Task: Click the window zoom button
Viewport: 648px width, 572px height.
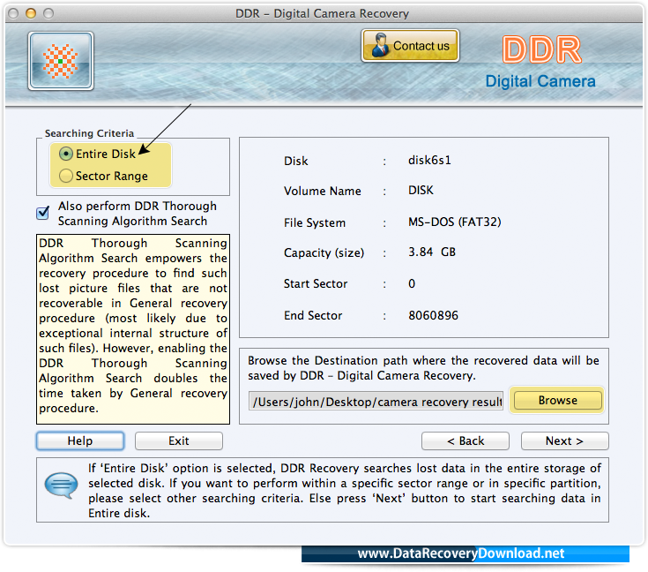Action: tap(48, 13)
